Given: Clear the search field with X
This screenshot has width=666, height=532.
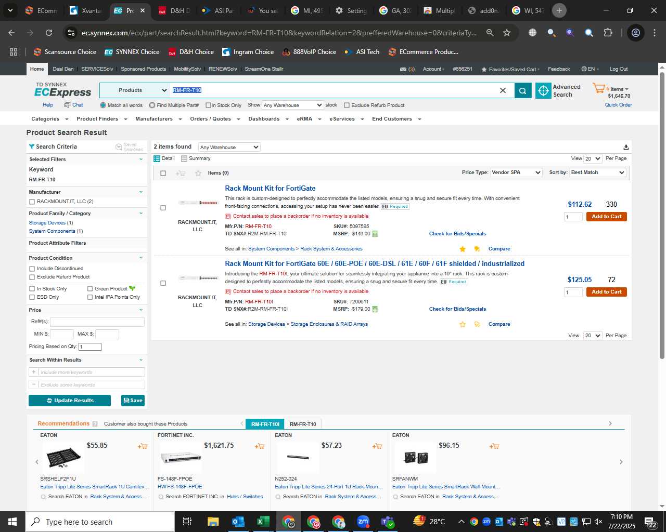Looking at the screenshot, I should tap(503, 90).
